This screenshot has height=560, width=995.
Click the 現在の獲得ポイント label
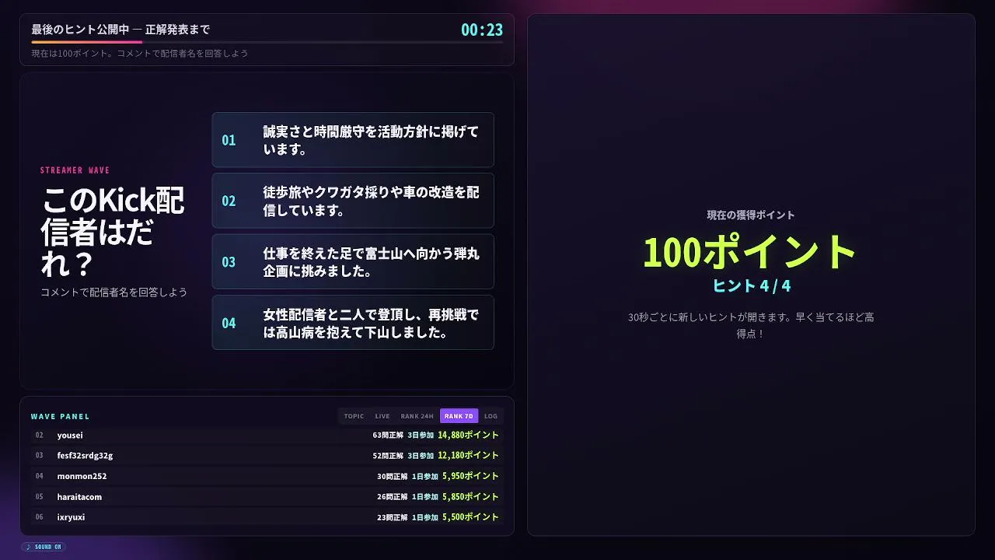tap(751, 215)
